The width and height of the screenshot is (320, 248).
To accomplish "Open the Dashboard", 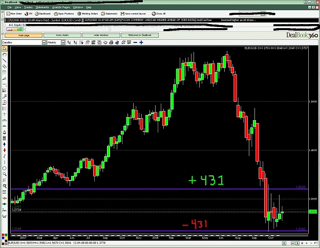I will [42, 14].
